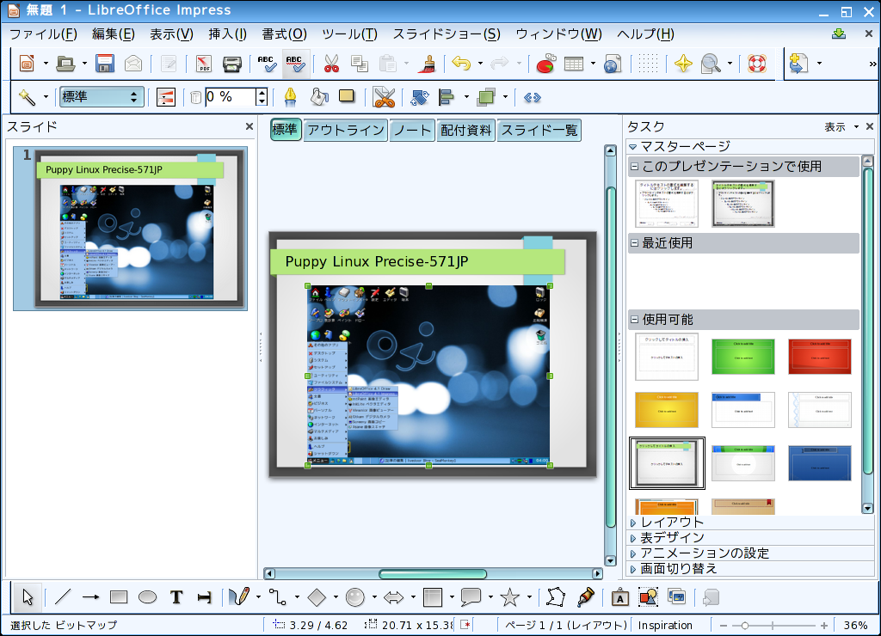This screenshot has height=636, width=881.
Task: Open Help lifebuoy icon
Action: (x=757, y=64)
